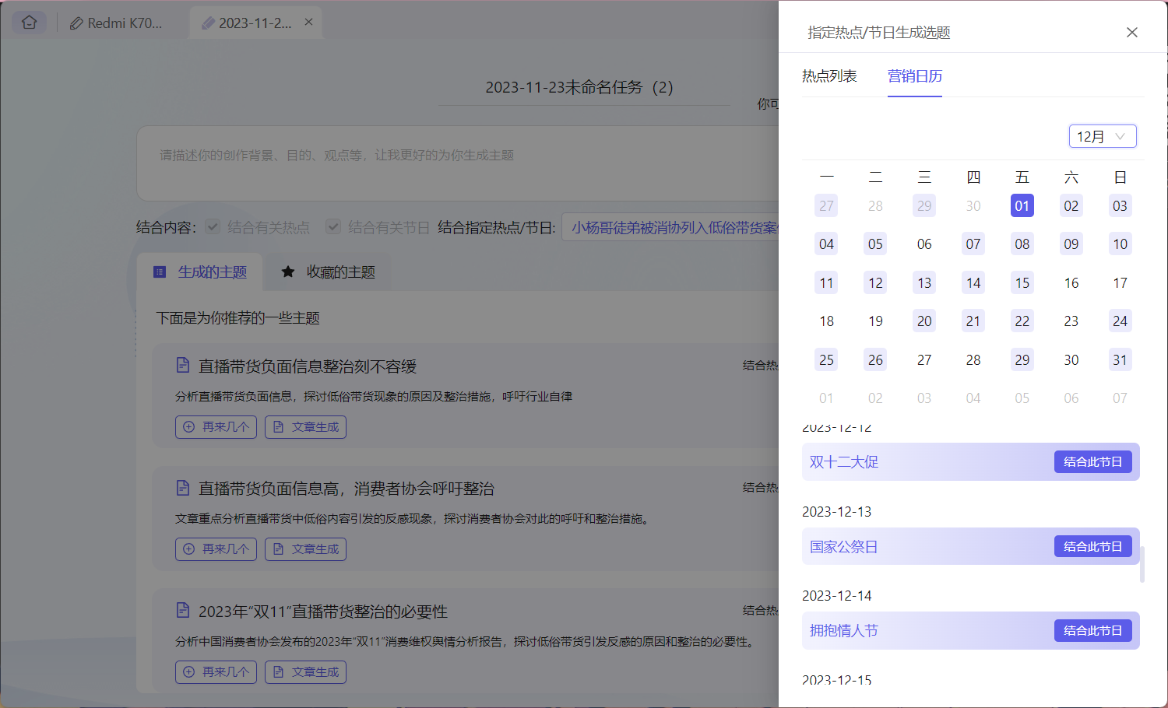Click the star icon on 收藏的主题 tab

pyautogui.click(x=288, y=272)
